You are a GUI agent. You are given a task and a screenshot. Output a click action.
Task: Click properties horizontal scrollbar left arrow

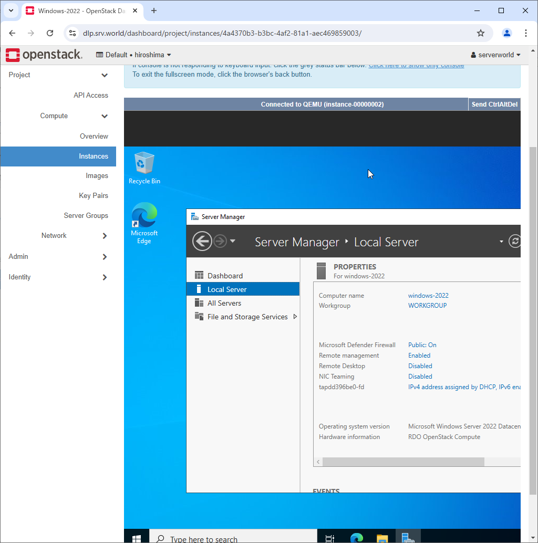click(x=318, y=462)
